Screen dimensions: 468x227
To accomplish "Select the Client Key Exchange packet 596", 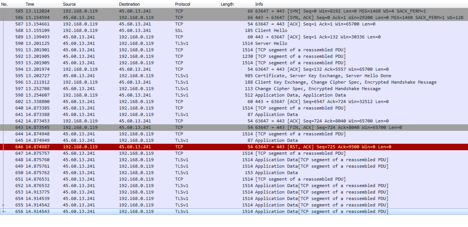I will [x=234, y=82].
